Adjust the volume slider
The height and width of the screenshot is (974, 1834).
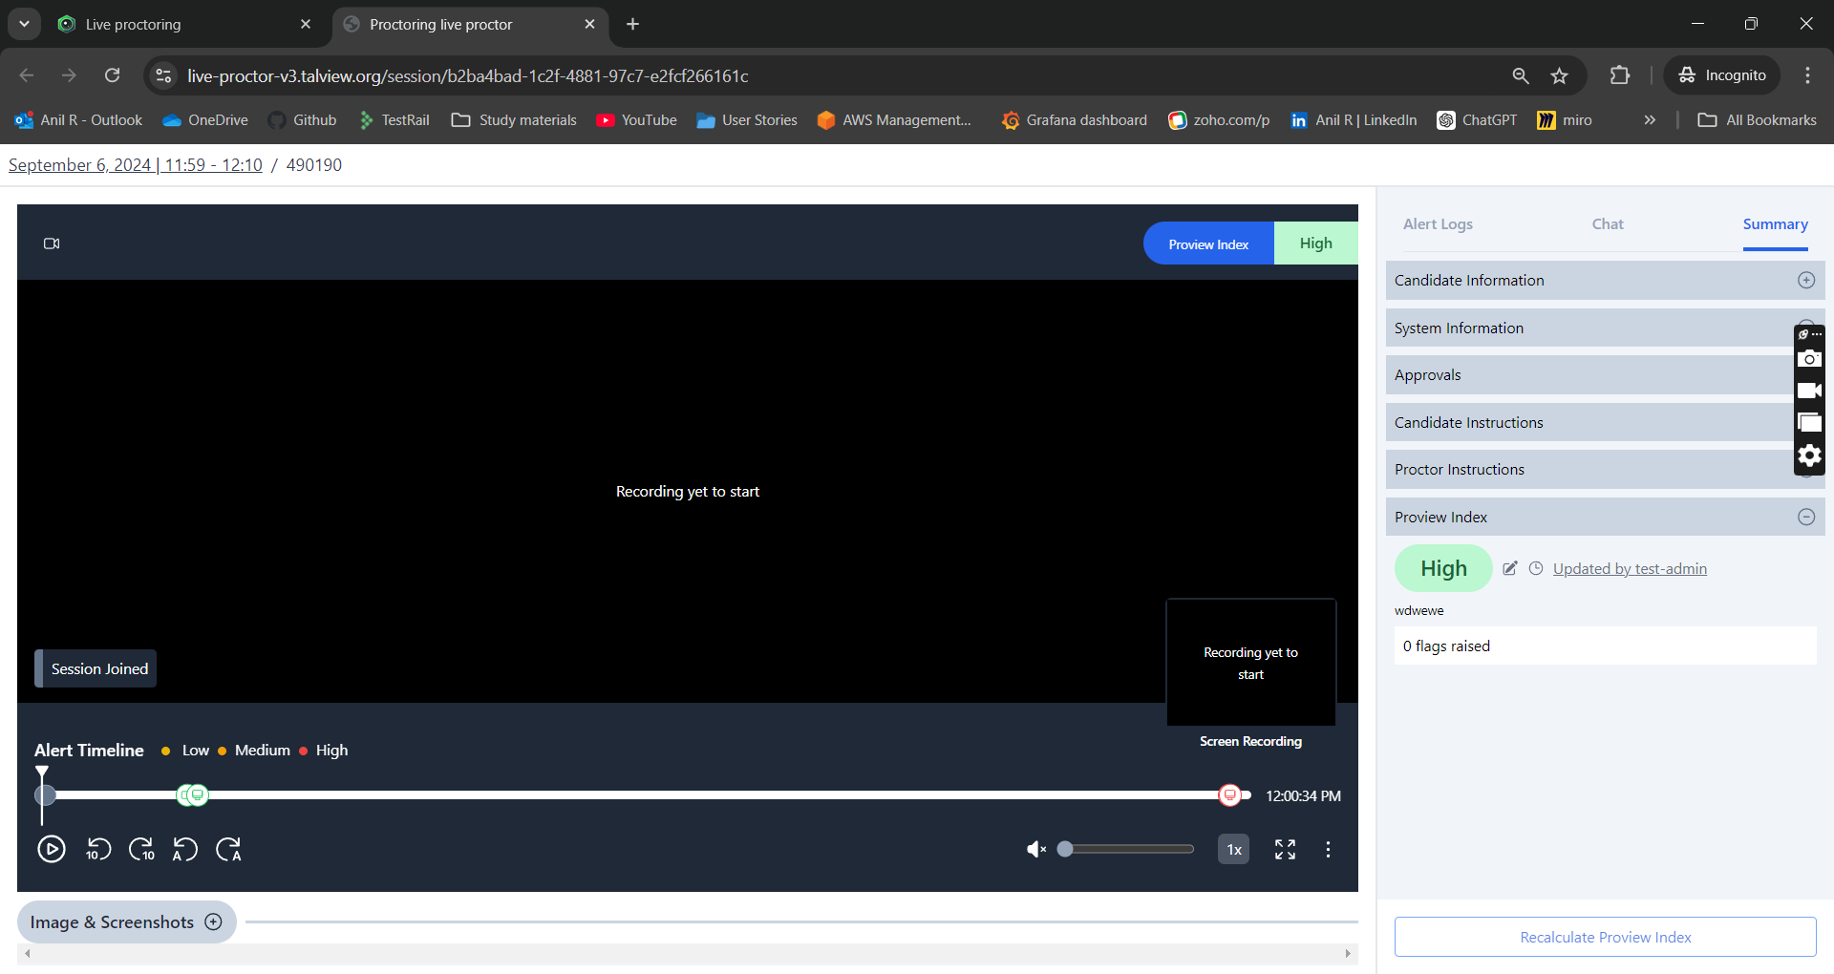point(1127,849)
